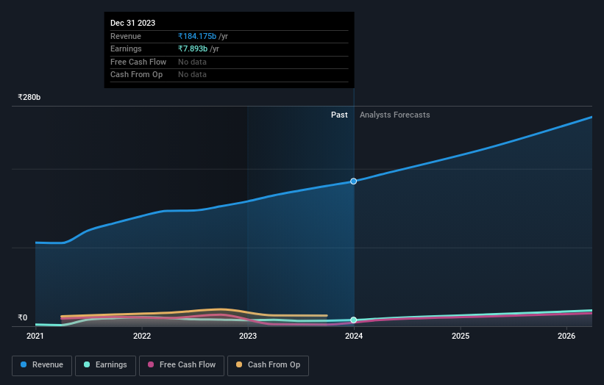Toggle the Earnings legend button
Image resolution: width=604 pixels, height=385 pixels.
pyautogui.click(x=105, y=365)
